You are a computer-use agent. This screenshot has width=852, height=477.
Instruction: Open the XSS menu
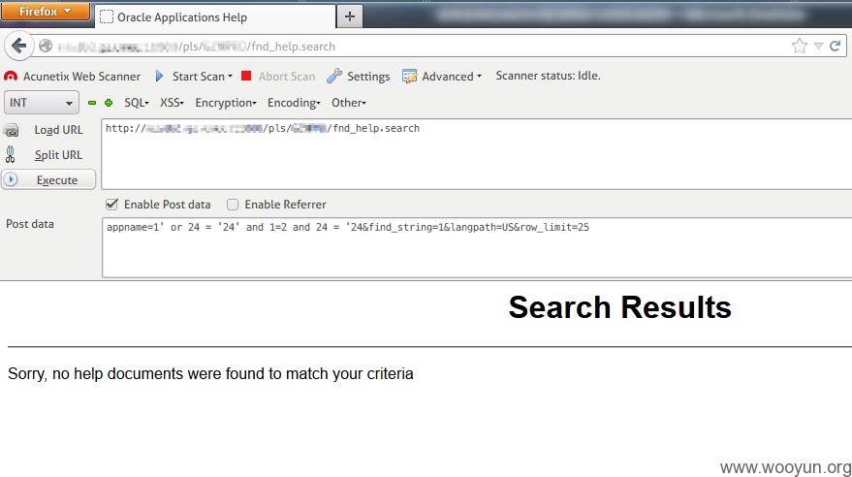[x=172, y=103]
